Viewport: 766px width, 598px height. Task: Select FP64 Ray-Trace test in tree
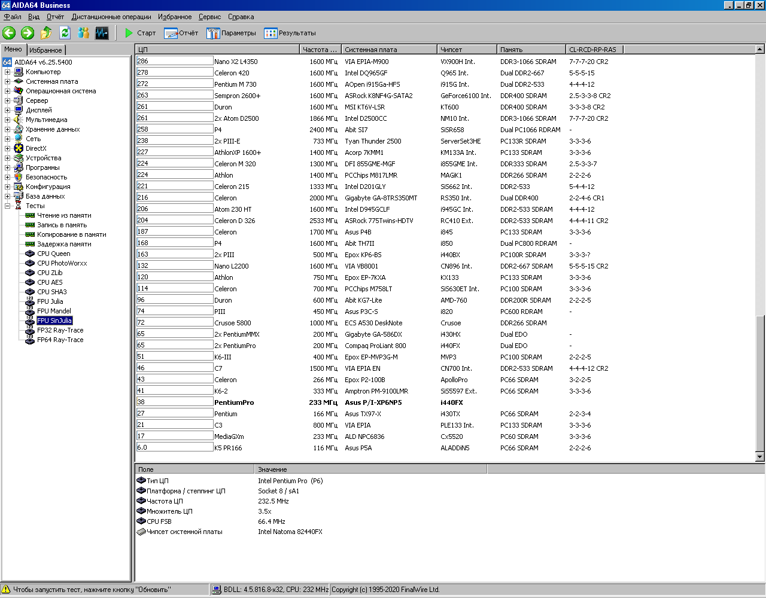pos(60,340)
